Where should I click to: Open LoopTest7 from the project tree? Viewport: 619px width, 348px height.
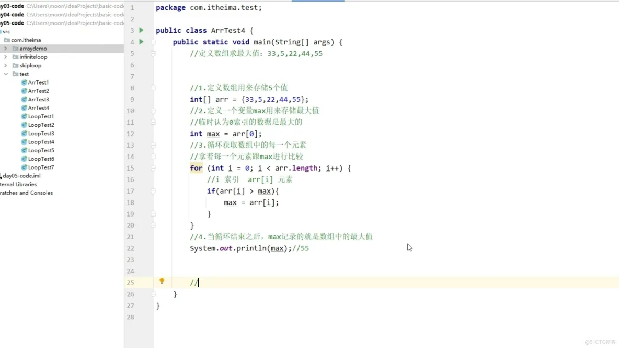tap(37, 167)
